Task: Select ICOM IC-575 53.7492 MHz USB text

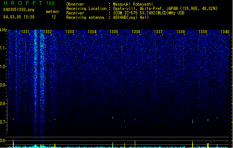Action: click(x=149, y=13)
